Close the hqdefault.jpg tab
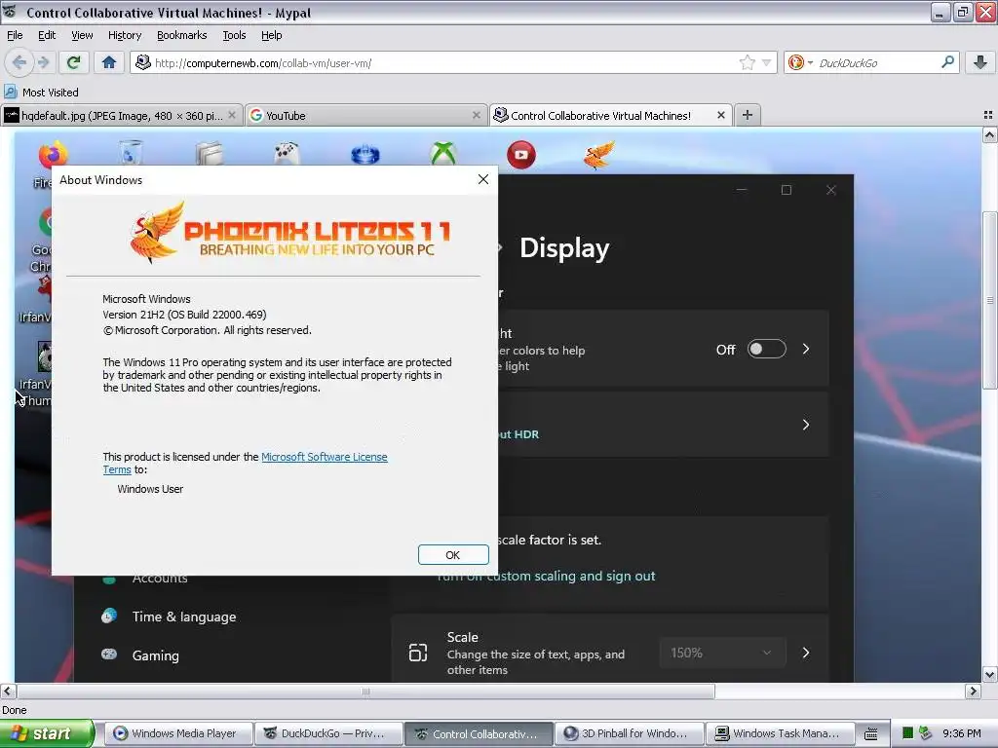 [232, 115]
